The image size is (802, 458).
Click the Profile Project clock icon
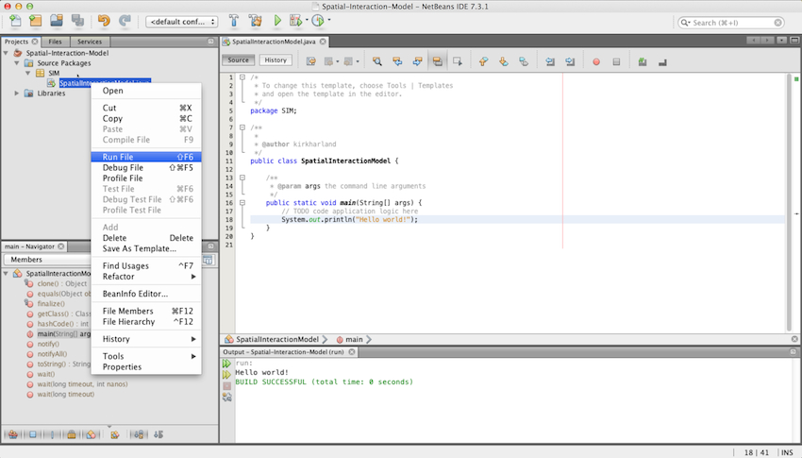click(x=318, y=21)
